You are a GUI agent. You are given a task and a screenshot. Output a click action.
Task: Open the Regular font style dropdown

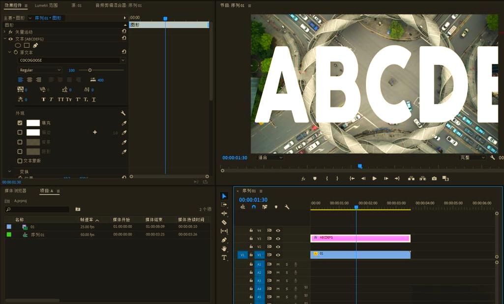coord(39,70)
